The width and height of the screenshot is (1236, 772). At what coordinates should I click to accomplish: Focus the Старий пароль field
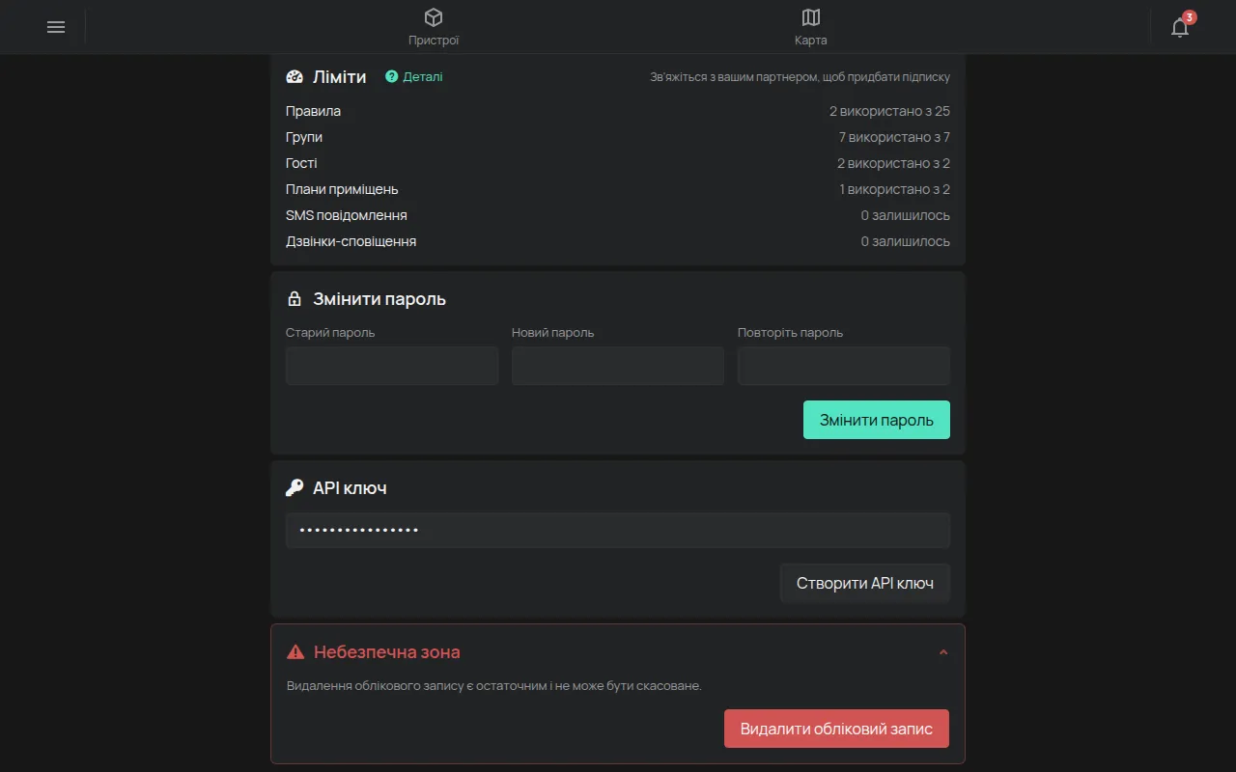pyautogui.click(x=392, y=366)
